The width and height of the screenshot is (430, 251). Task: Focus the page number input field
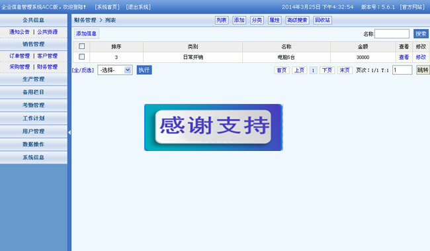point(402,70)
